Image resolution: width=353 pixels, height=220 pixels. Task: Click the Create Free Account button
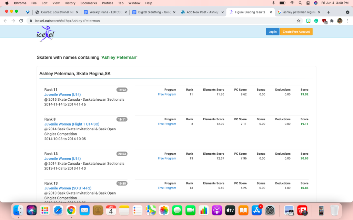point(296,32)
